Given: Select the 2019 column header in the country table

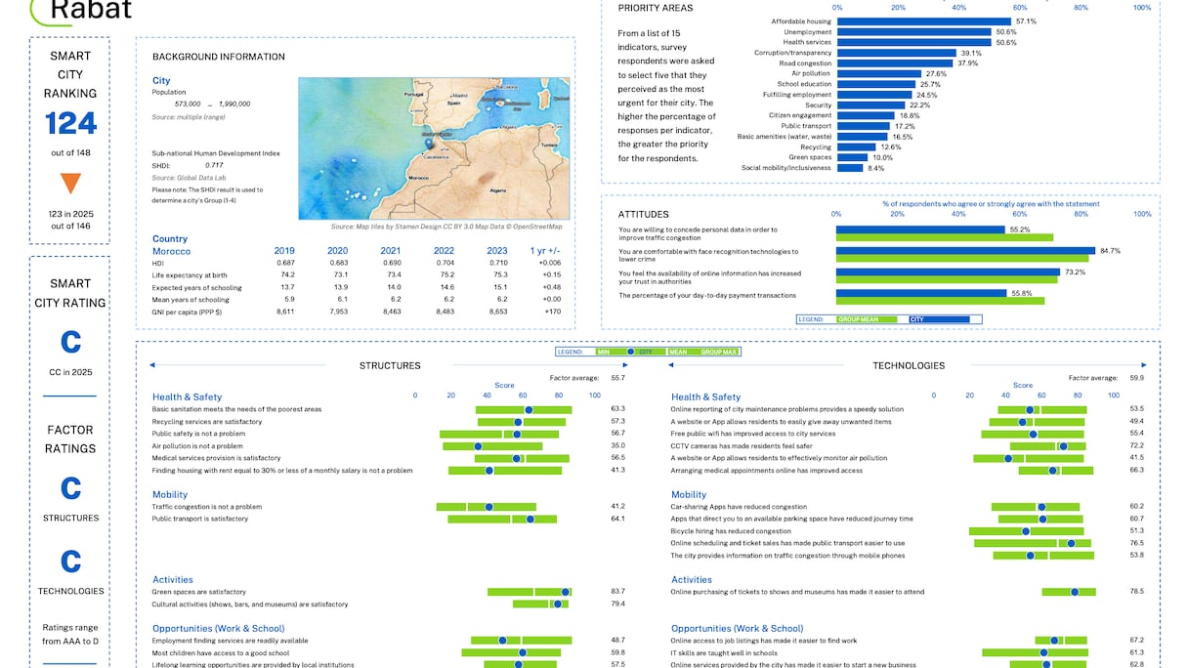Looking at the screenshot, I should click(x=284, y=251).
